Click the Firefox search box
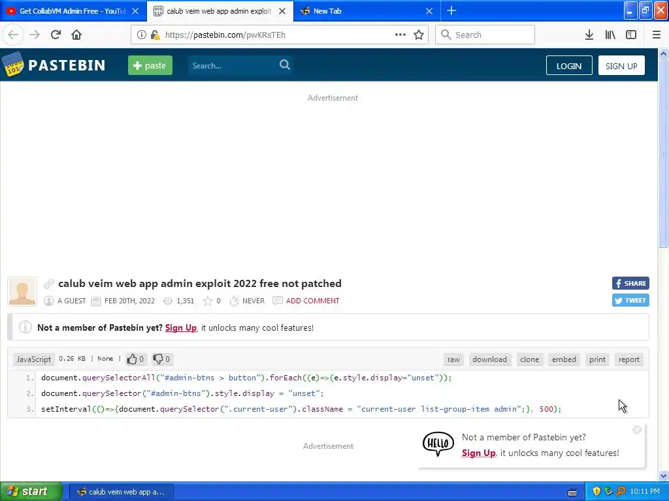The image size is (669, 501). click(485, 35)
